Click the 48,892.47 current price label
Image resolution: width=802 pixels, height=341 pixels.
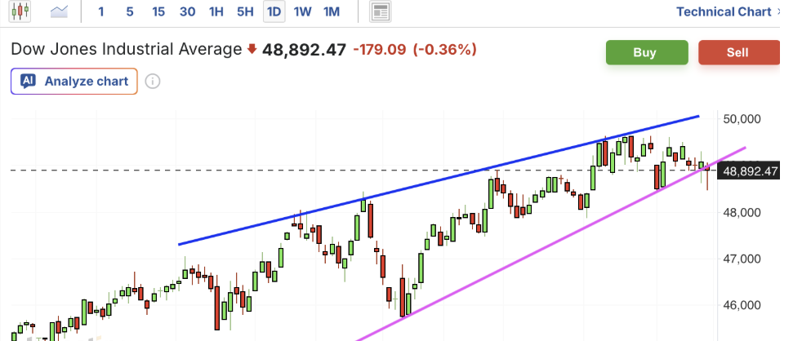tap(750, 171)
